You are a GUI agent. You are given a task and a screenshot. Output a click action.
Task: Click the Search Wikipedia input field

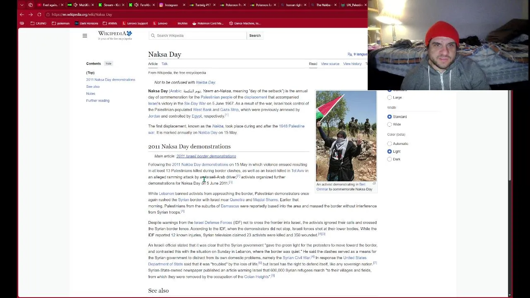click(198, 36)
